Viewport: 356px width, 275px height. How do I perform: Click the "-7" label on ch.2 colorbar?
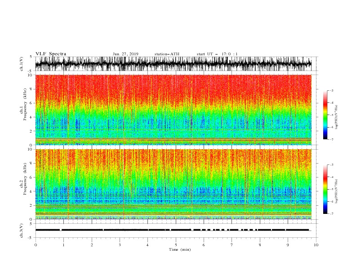(x=331, y=214)
